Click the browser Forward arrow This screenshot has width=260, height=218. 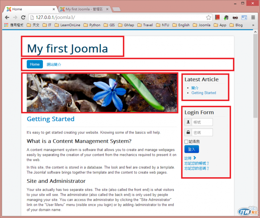pyautogui.click(x=15, y=18)
